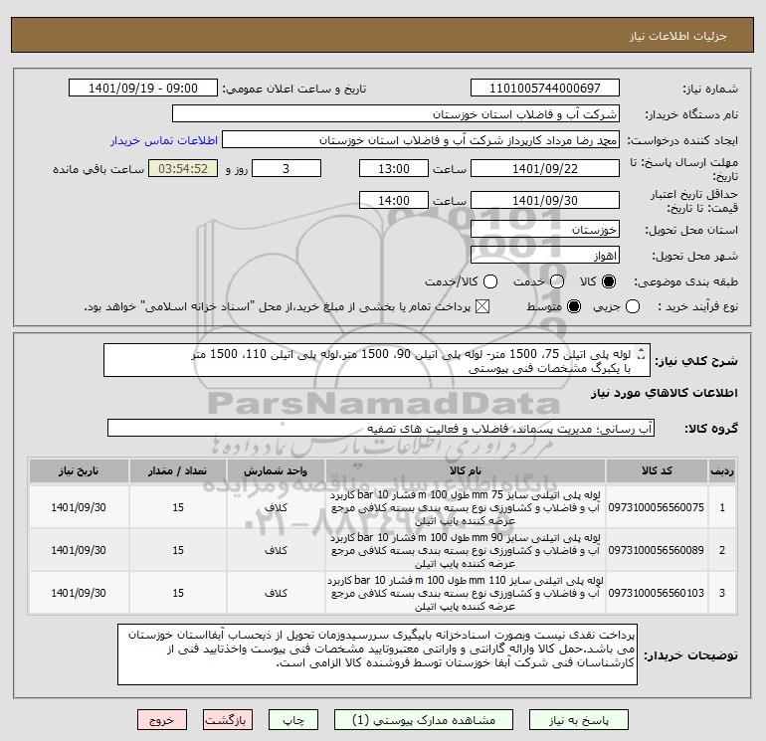Image resolution: width=766 pixels, height=741 pixels.
Task: Click the size 110 mm pipe item name
Action: pyautogui.click(x=466, y=593)
